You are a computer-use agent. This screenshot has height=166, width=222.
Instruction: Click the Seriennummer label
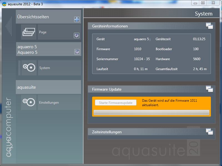[x=107, y=59]
